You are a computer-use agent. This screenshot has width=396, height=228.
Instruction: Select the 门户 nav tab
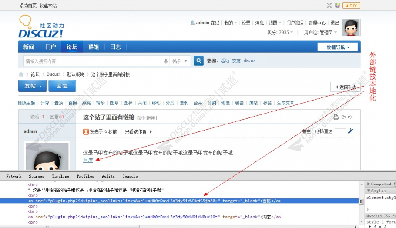pos(50,47)
